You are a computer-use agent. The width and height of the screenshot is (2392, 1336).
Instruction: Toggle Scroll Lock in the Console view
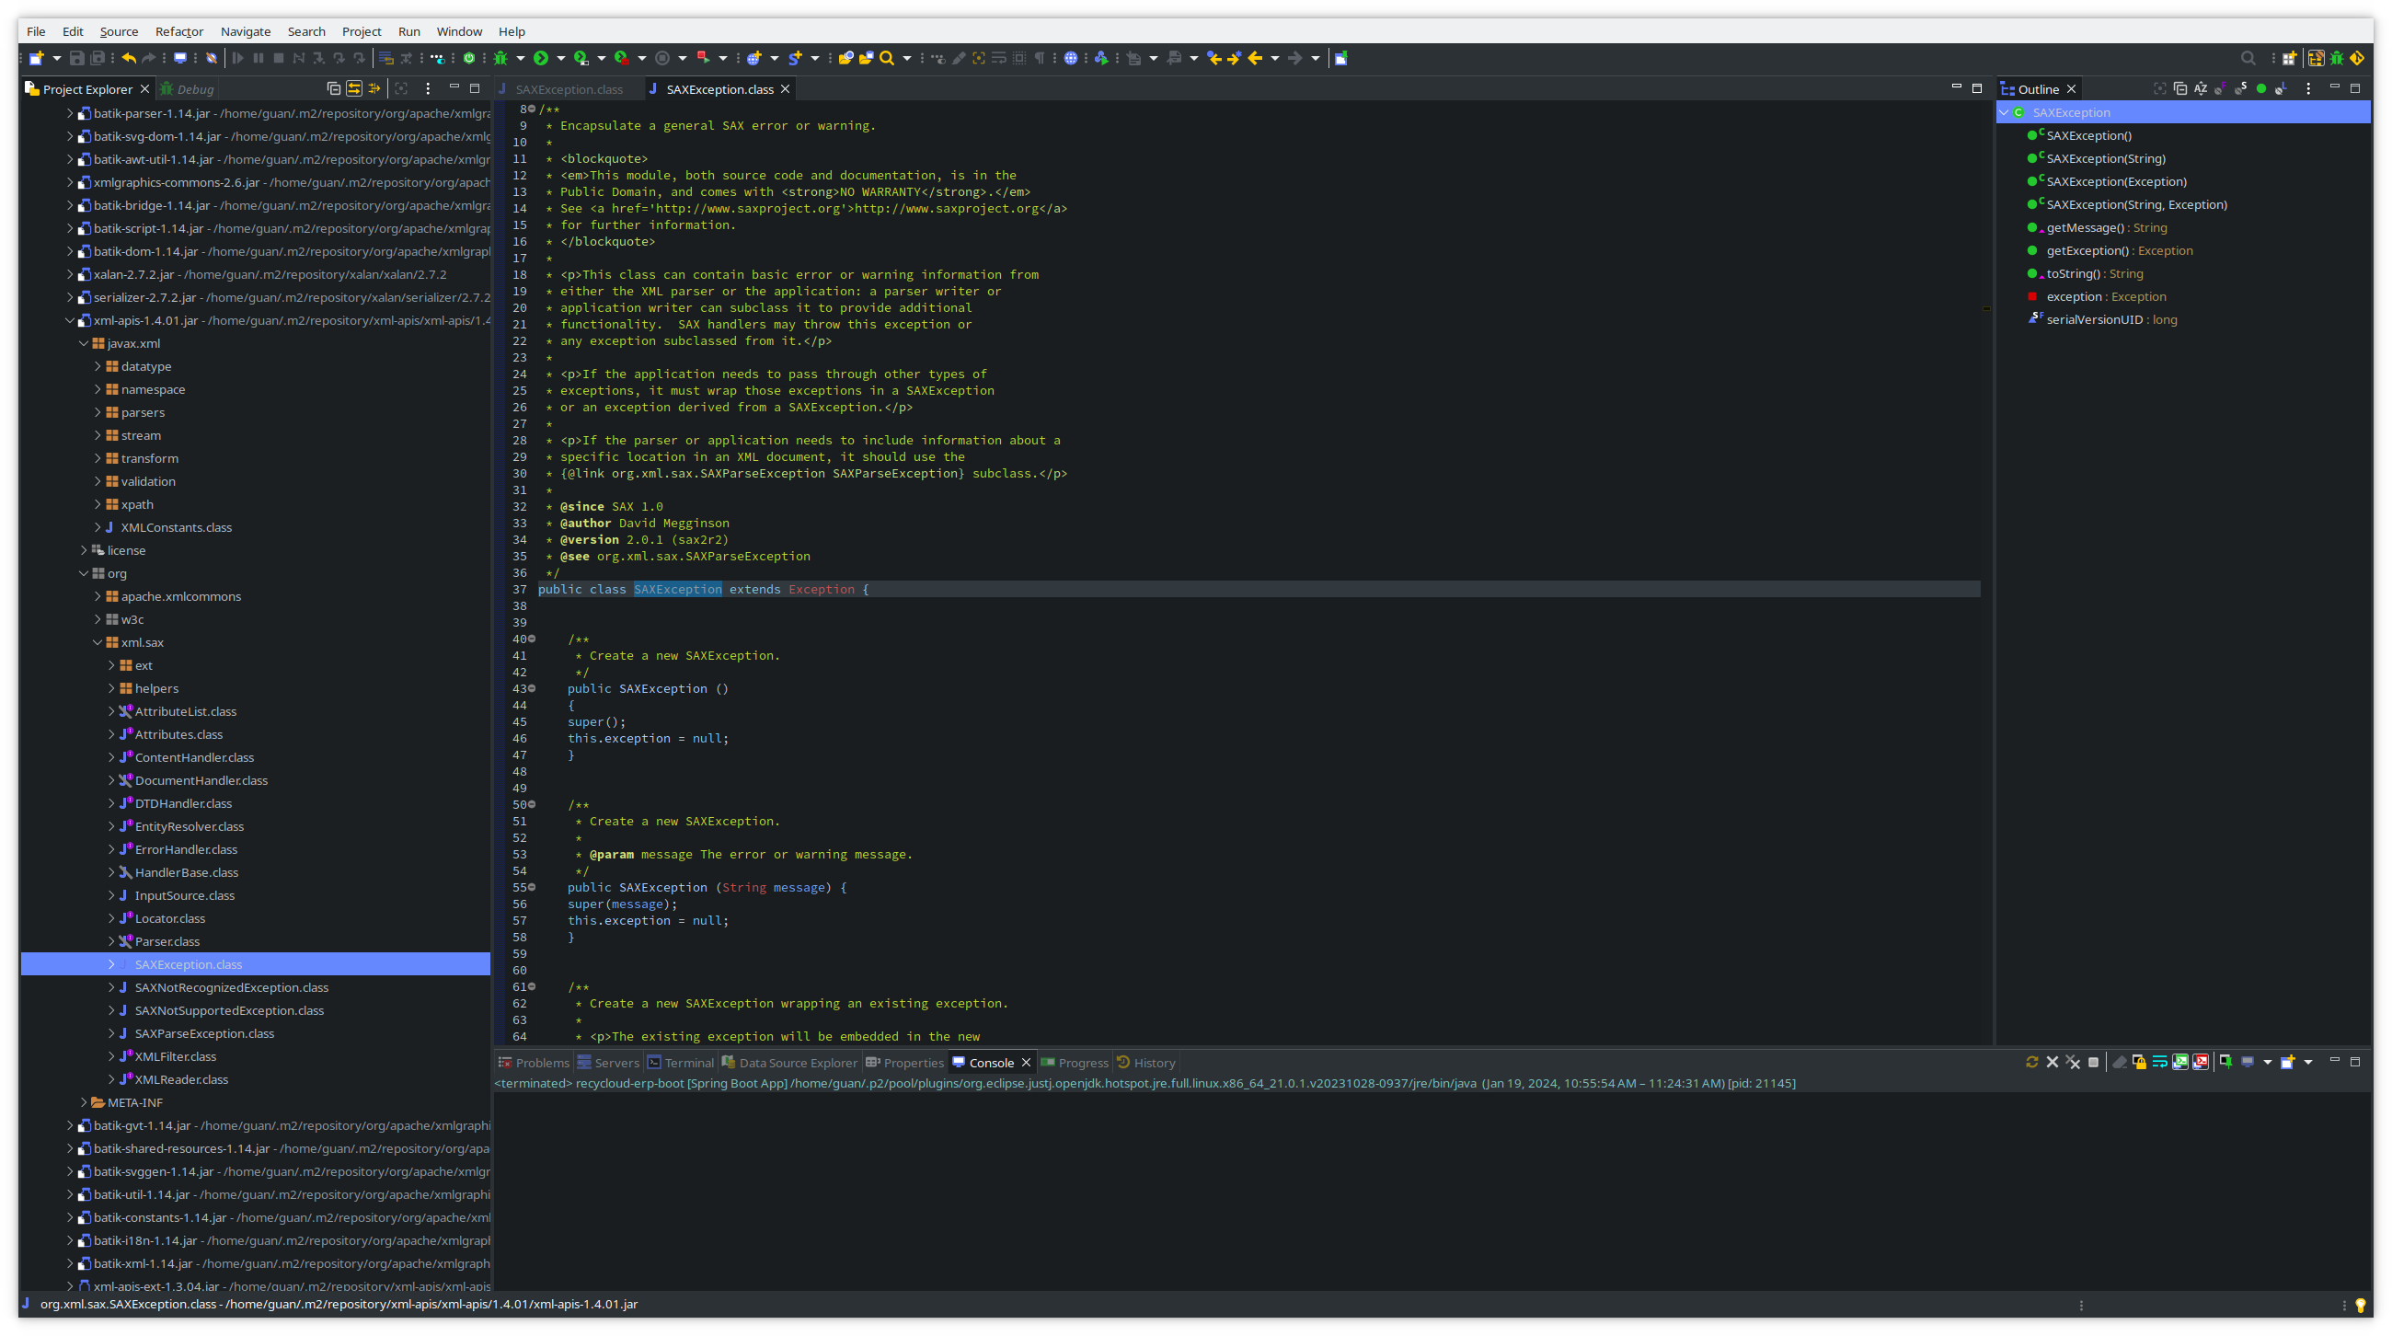pos(2141,1062)
